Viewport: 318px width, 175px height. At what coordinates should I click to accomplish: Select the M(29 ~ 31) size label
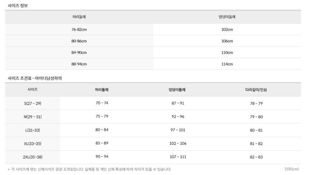[x=33, y=117]
